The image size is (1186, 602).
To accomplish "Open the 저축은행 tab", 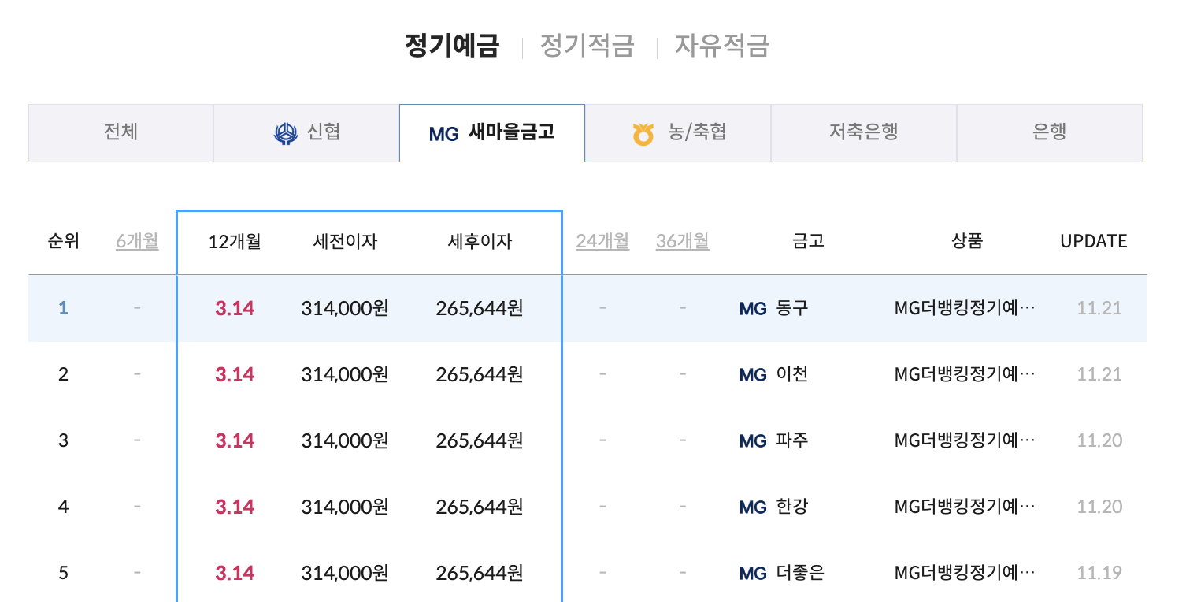I will pos(863,132).
